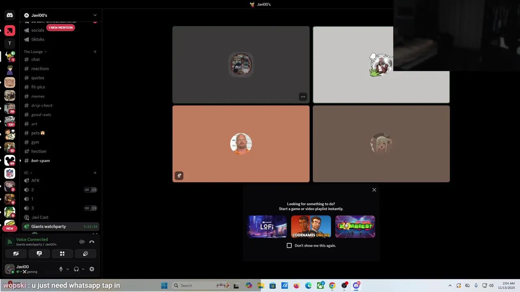Turn on camera in voice panel
Screen dimensions: 520x292
pos(16,253)
